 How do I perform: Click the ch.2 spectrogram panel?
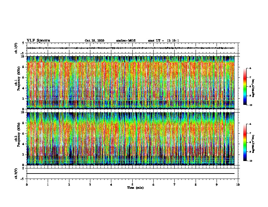131,139
